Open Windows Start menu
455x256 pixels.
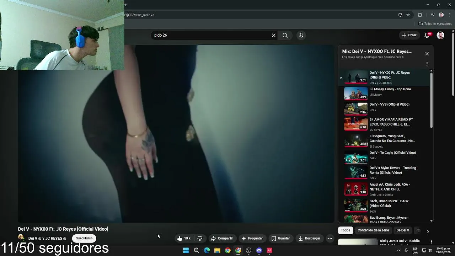[186, 250]
